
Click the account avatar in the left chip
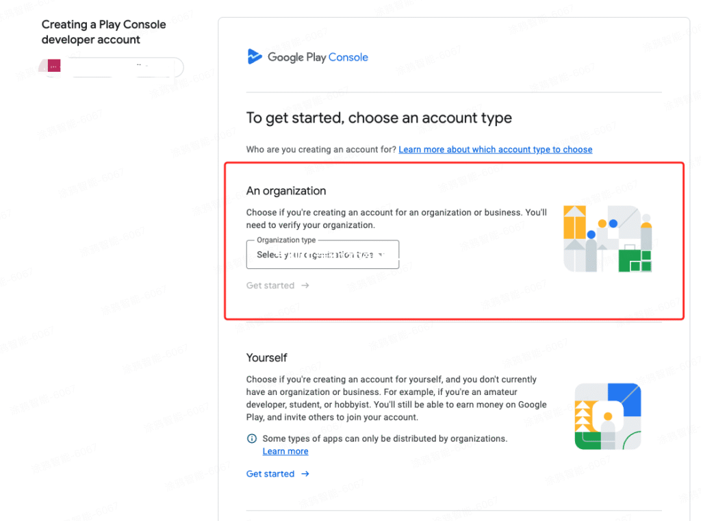54,66
